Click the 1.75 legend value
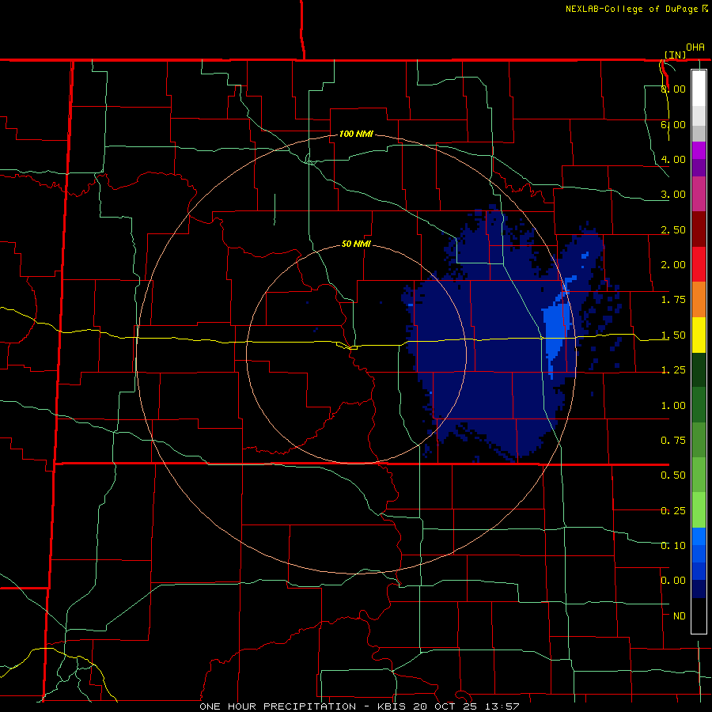Image resolution: width=712 pixels, height=712 pixels. [673, 300]
